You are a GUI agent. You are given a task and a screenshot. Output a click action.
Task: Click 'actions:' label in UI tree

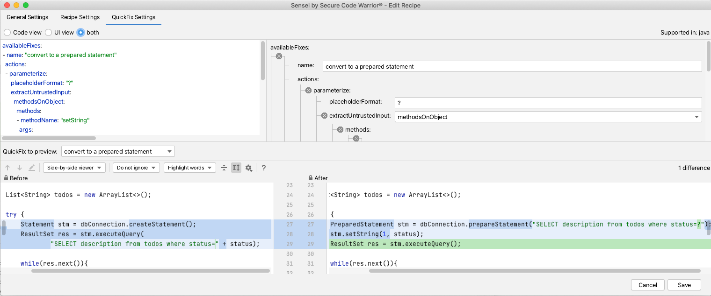[x=308, y=79]
